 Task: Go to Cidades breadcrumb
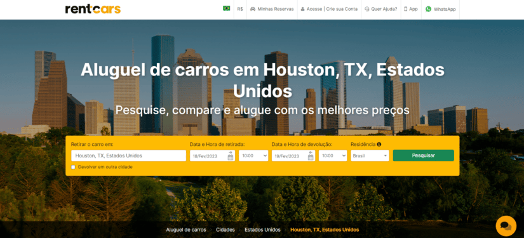225,230
